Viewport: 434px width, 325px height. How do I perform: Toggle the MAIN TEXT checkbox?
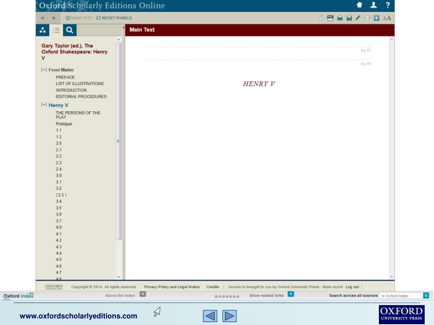(68, 18)
